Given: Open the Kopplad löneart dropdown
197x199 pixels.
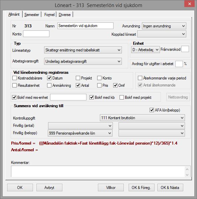Looking at the screenshot, I should [x=162, y=34].
